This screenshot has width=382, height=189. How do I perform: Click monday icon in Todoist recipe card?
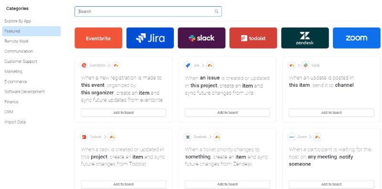112,137
